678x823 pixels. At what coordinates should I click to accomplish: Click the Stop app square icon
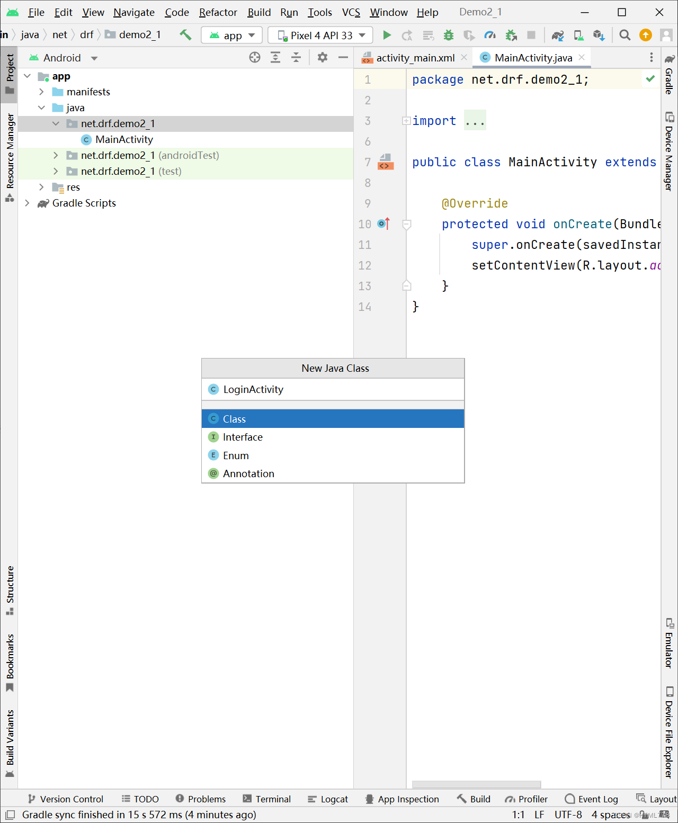coord(531,35)
